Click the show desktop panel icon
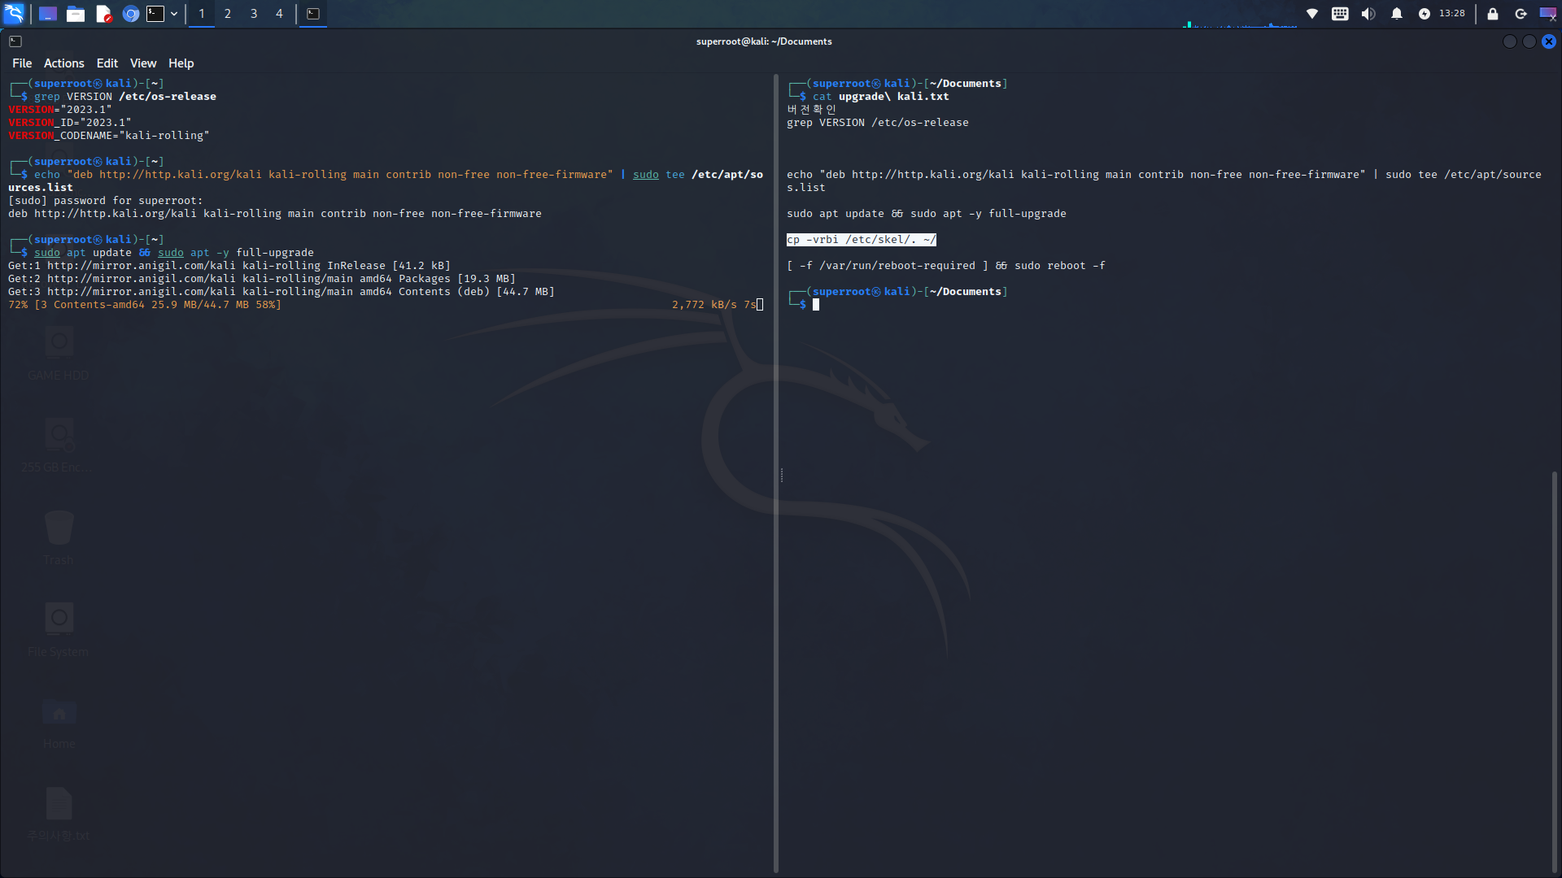Screen dimensions: 1562x878 click(48, 14)
